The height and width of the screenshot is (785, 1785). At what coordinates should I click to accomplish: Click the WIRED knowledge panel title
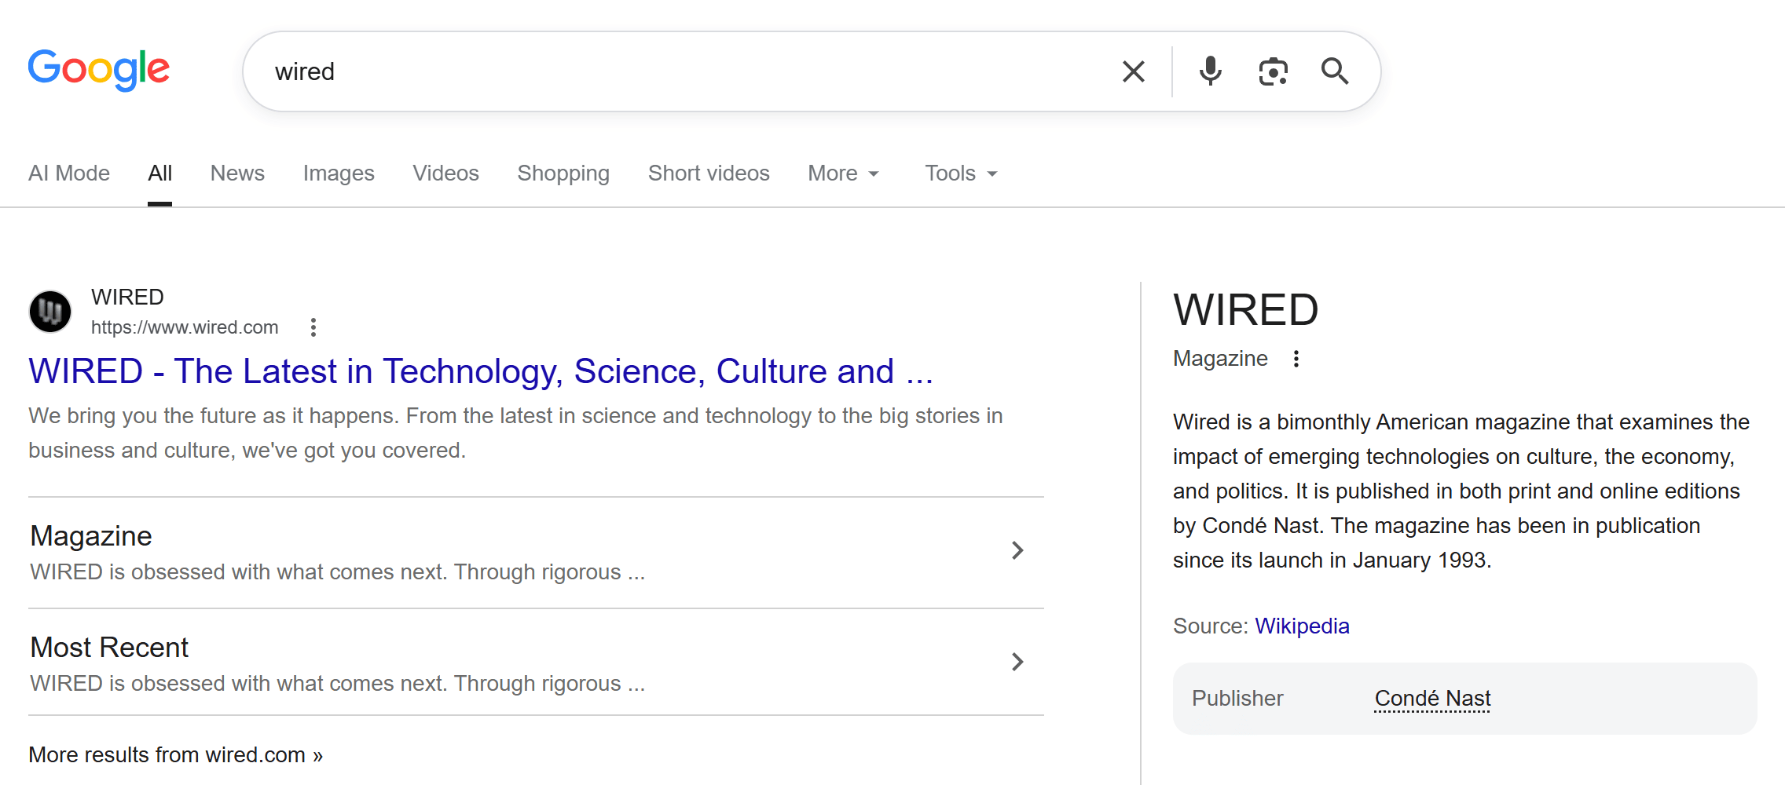[1245, 310]
